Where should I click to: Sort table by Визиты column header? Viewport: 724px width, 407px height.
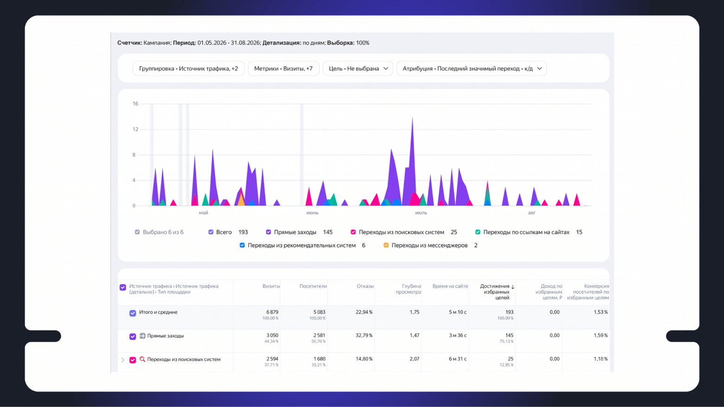point(271,286)
